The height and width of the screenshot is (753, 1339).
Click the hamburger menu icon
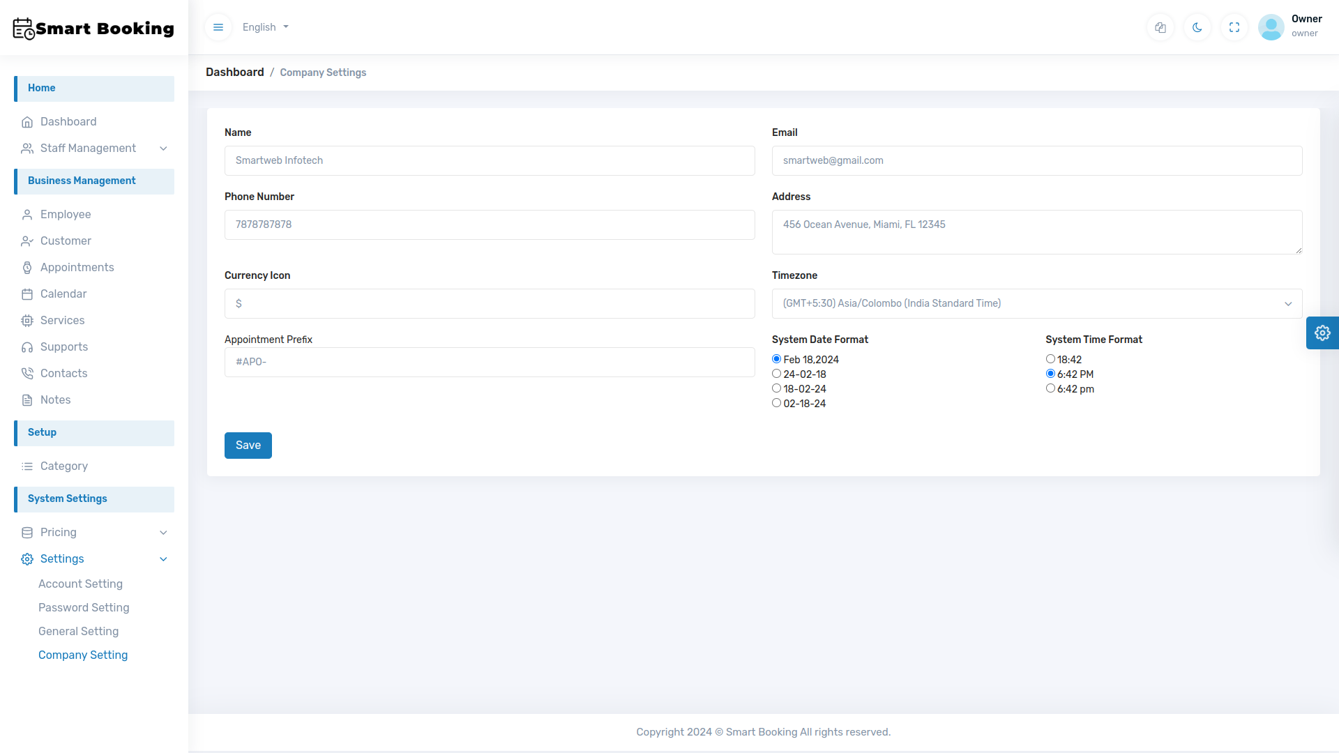pyautogui.click(x=218, y=27)
